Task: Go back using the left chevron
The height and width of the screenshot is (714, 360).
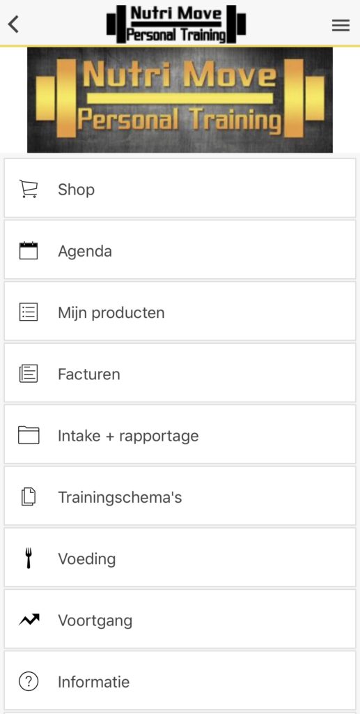Action: [x=14, y=24]
